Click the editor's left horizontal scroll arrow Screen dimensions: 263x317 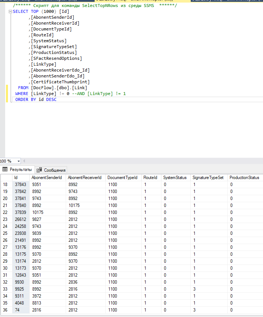click(x=24, y=161)
